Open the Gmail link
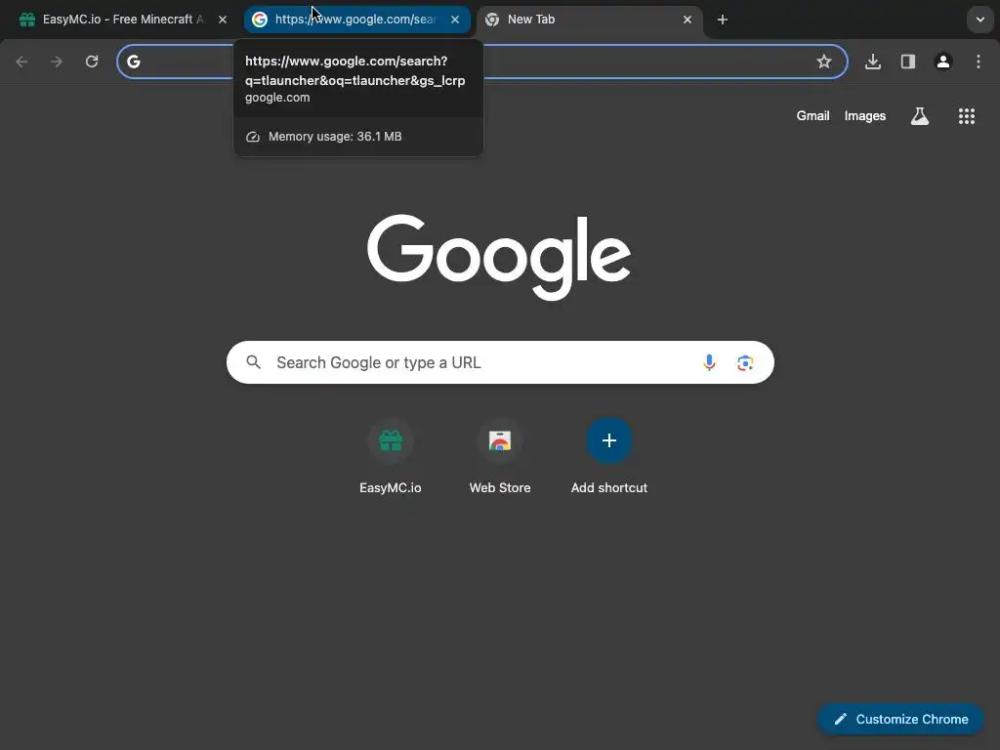The width and height of the screenshot is (1000, 750). point(812,116)
